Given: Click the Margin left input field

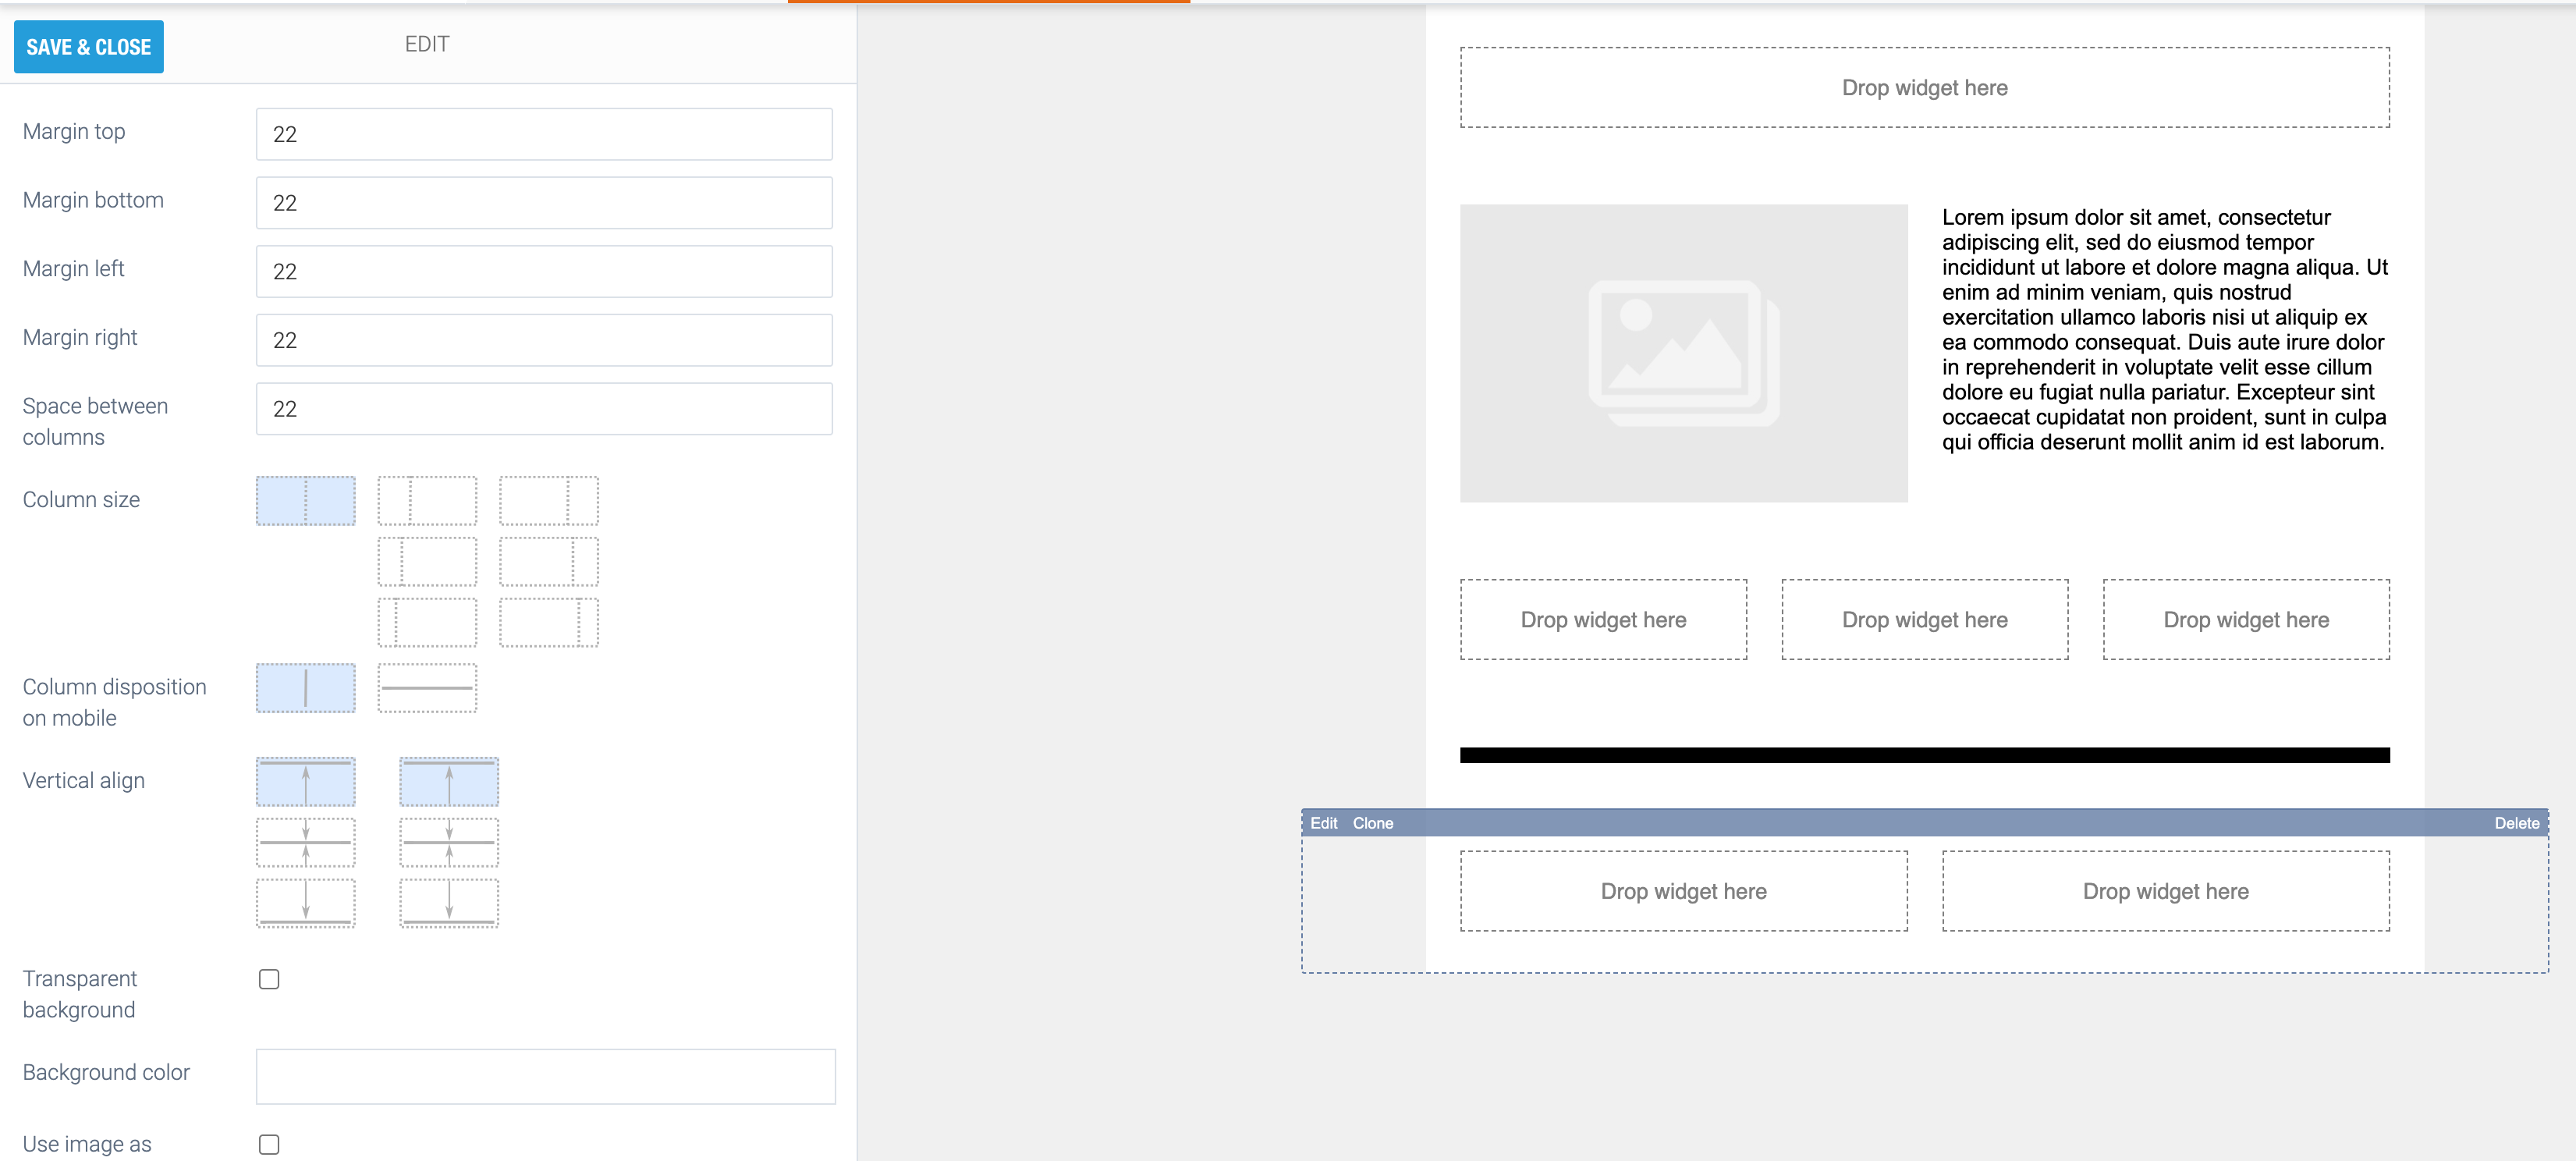Looking at the screenshot, I should click(x=544, y=271).
